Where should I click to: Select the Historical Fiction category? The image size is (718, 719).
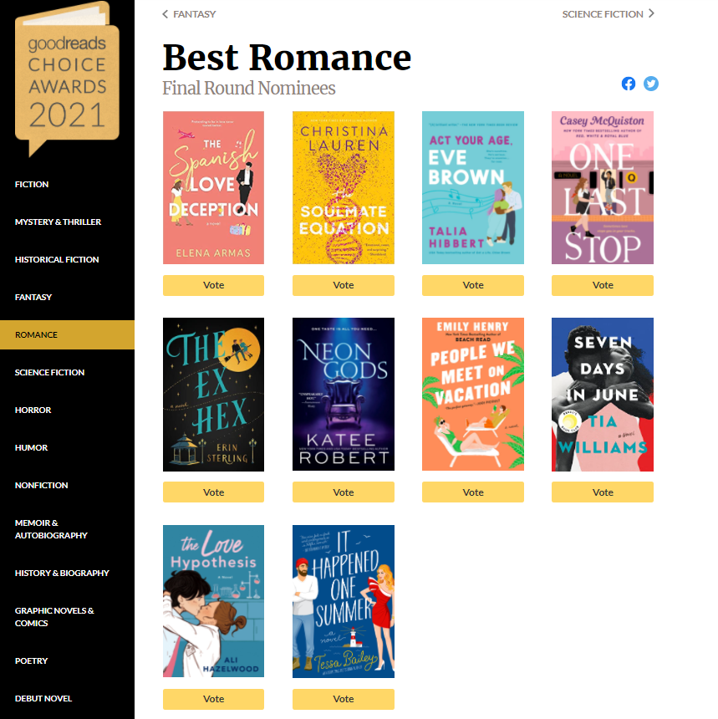57,259
